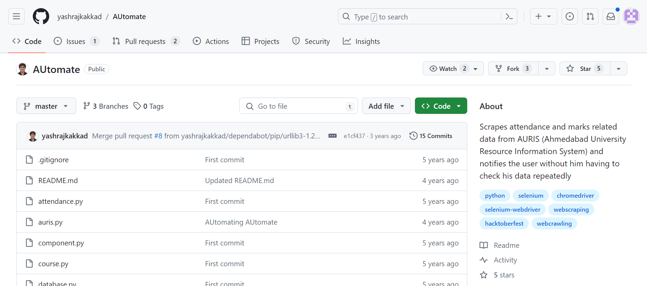Open the 15 Commits history link
Screen dimensions: 647x286
[431, 136]
